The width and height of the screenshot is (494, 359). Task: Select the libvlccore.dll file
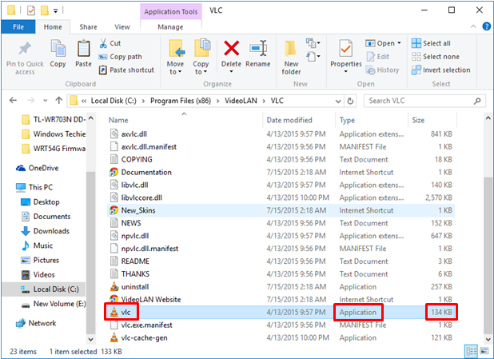(x=281, y=197)
